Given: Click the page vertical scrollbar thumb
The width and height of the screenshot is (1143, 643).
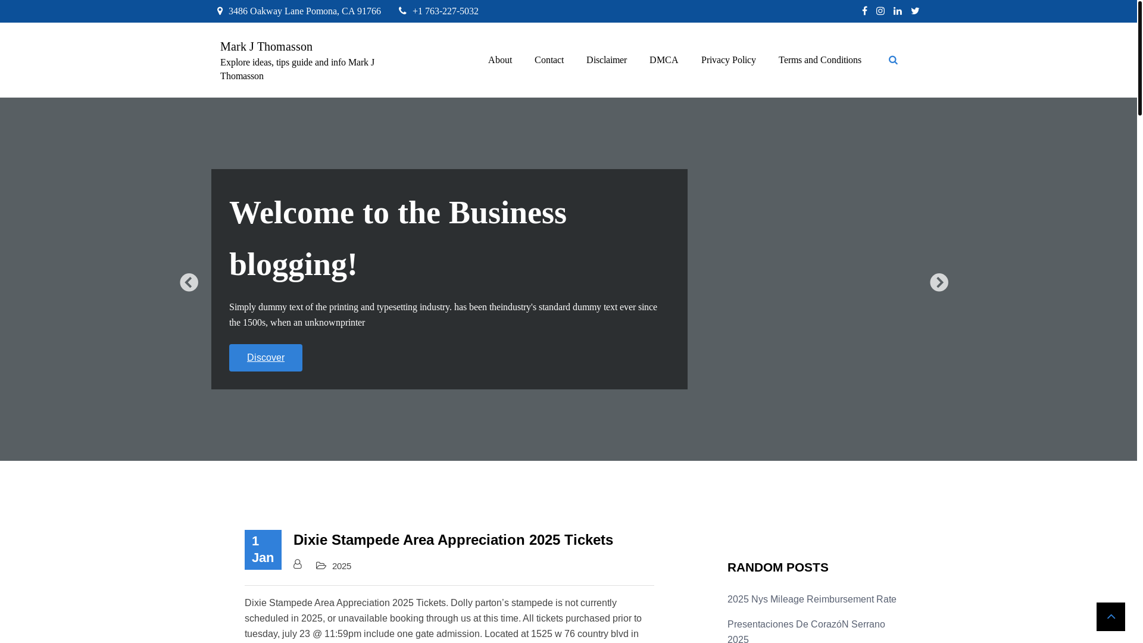Looking at the screenshot, I should (x=1140, y=58).
